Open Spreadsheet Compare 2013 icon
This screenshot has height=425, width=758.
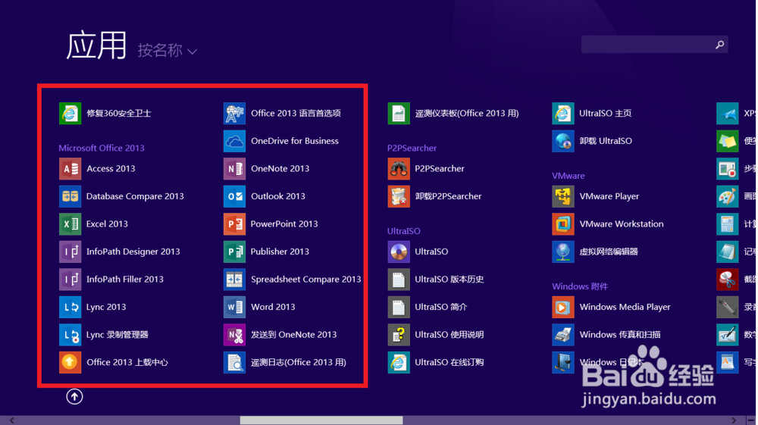click(234, 279)
